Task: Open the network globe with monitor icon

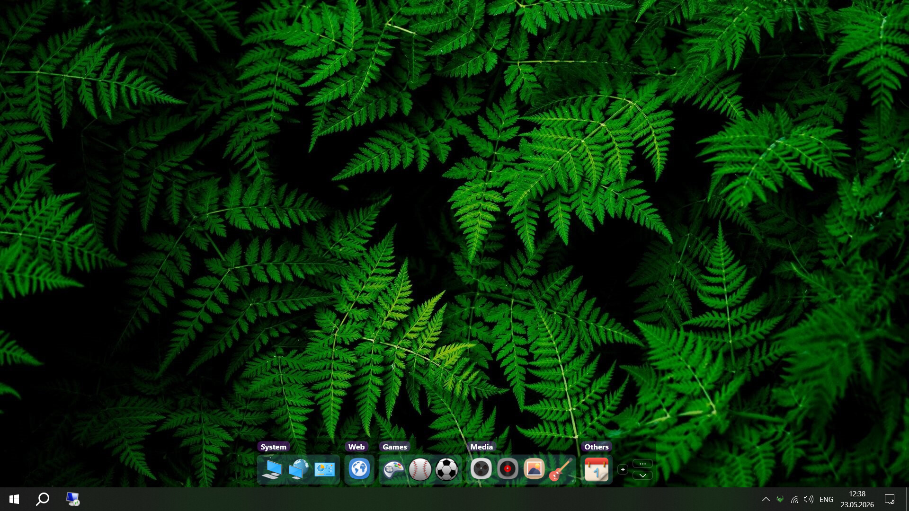Action: click(298, 469)
